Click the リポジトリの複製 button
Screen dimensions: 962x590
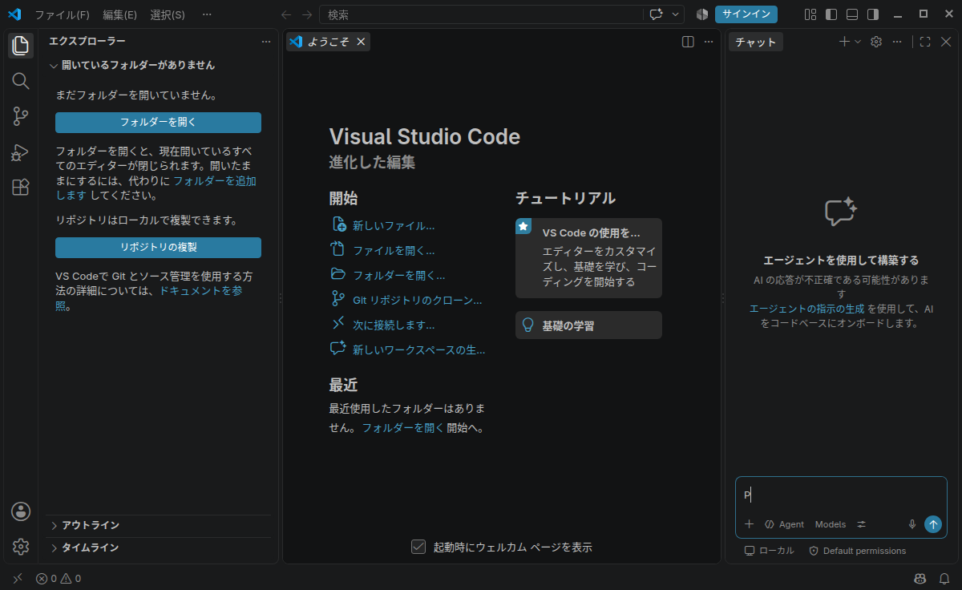click(158, 248)
